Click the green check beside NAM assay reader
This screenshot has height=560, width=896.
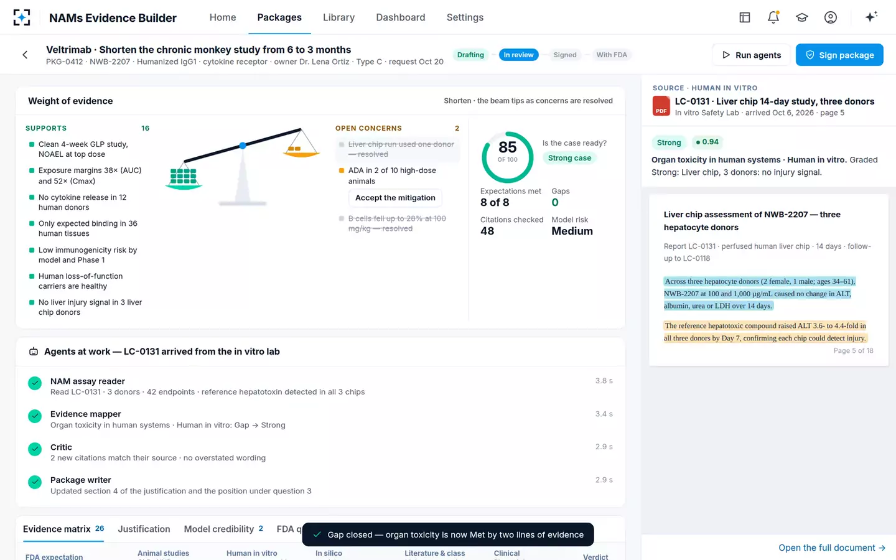click(x=35, y=383)
